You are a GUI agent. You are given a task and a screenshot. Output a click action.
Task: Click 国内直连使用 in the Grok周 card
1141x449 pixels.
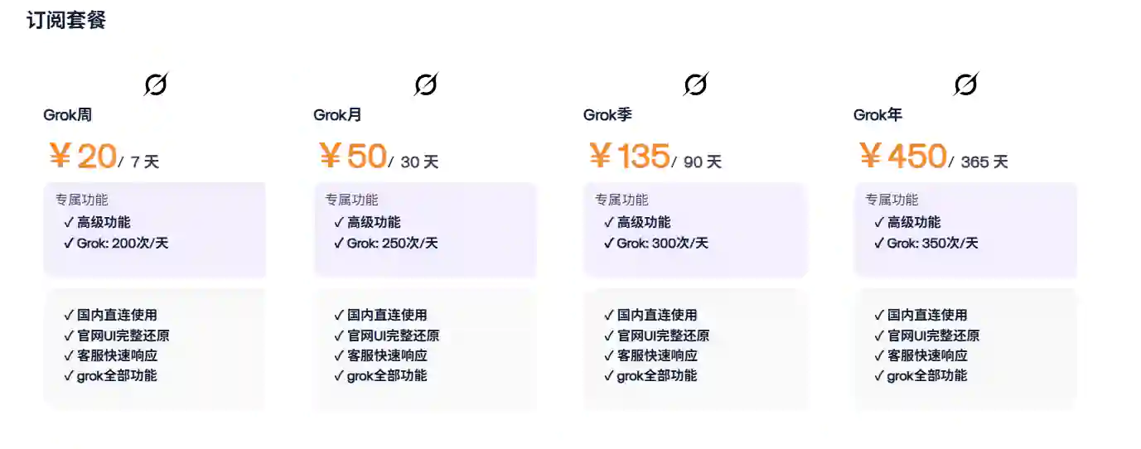[x=117, y=315]
